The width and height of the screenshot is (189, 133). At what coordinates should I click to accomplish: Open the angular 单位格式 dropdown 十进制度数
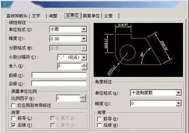(178, 93)
